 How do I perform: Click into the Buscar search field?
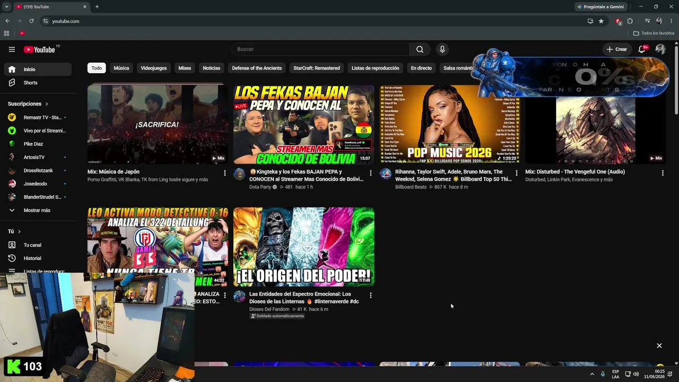(320, 49)
